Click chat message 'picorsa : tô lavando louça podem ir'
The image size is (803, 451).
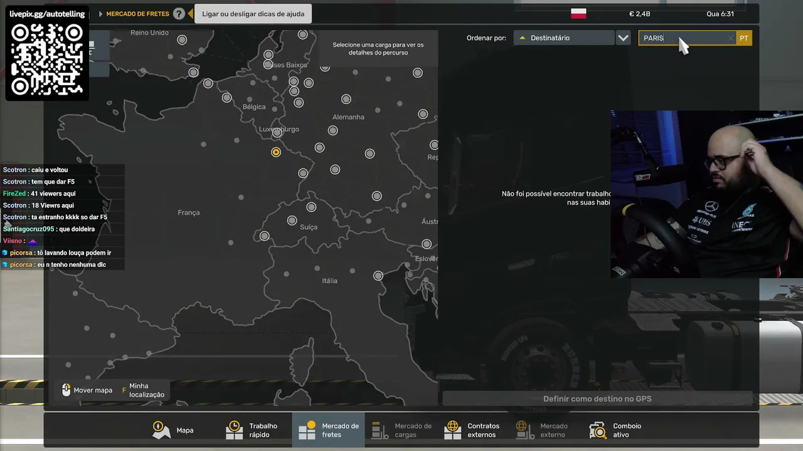point(56,253)
